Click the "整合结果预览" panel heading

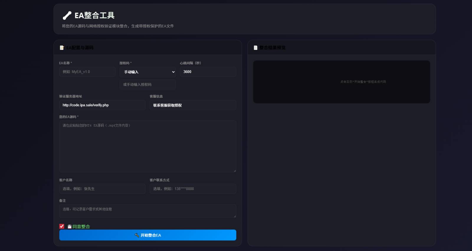272,48
